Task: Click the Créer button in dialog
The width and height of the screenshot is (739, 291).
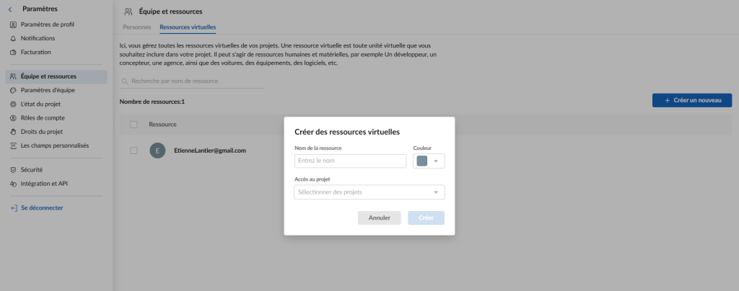Action: point(426,218)
